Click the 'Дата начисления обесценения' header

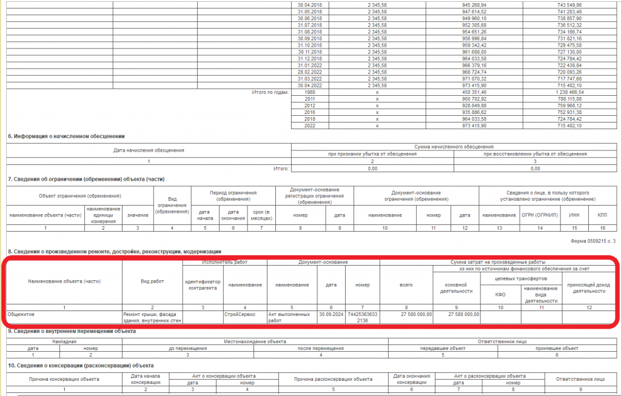pyautogui.click(x=149, y=150)
